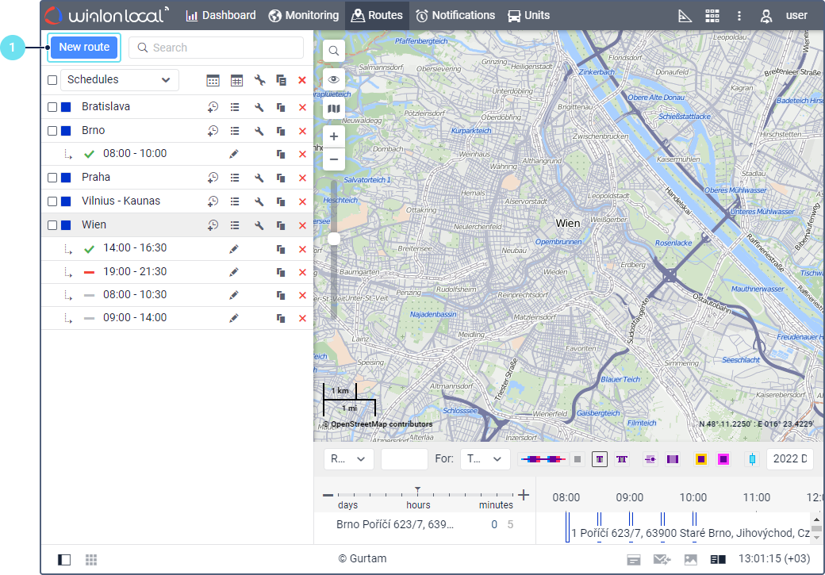Screen dimensions: 825x575
Task: Click the map zoom slider handle
Action: (x=334, y=239)
